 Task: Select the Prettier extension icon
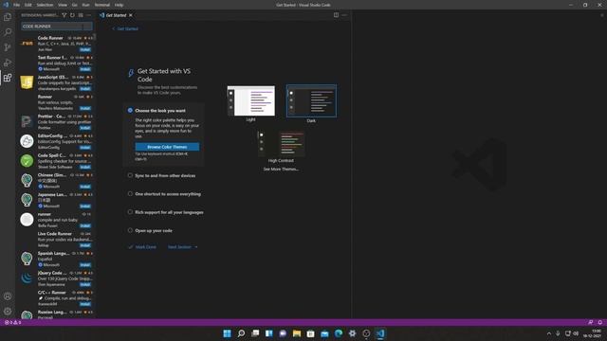pyautogui.click(x=27, y=121)
